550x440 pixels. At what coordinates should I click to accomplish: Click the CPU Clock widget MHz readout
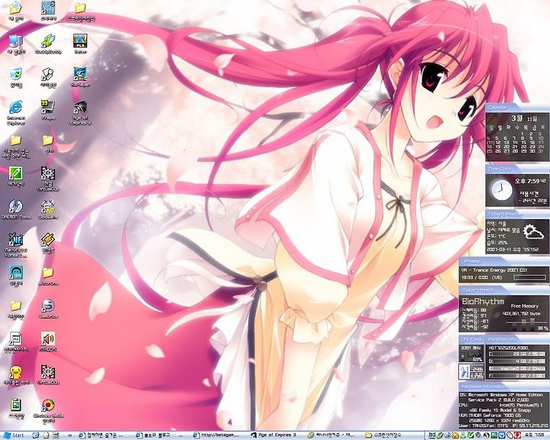pyautogui.click(x=471, y=348)
